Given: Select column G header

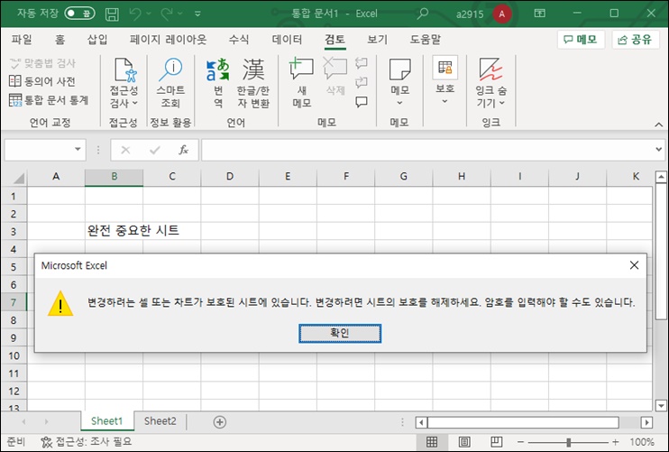Looking at the screenshot, I should (404, 177).
